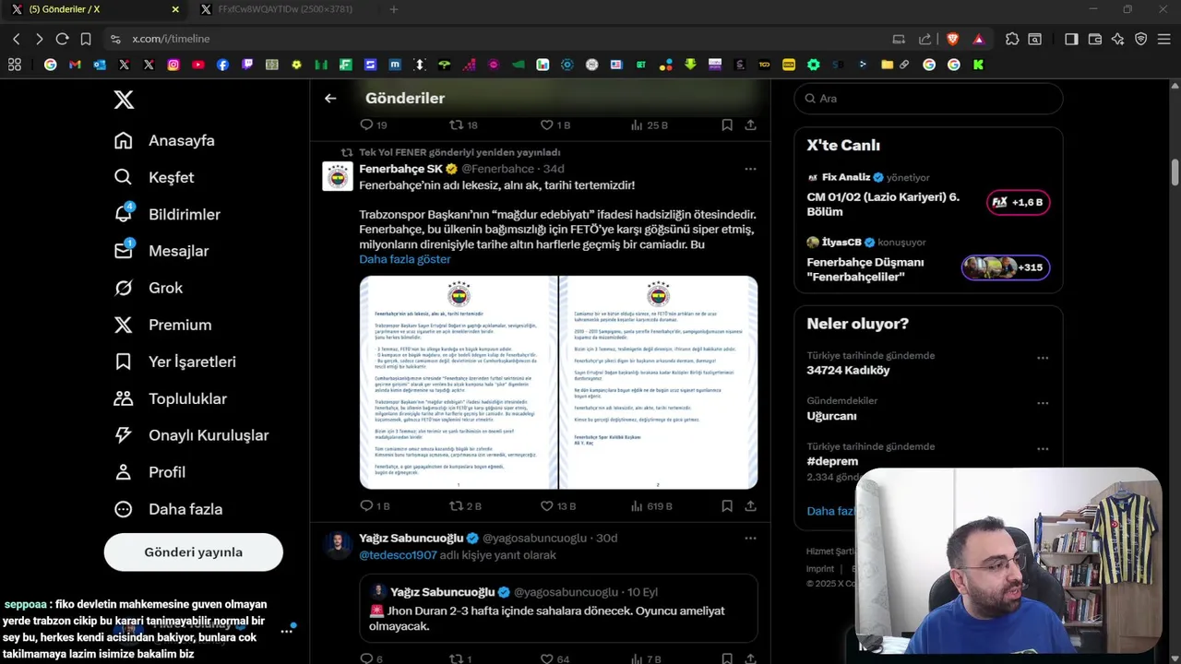Open options for #deprem trend
1181x664 pixels.
coord(1043,449)
